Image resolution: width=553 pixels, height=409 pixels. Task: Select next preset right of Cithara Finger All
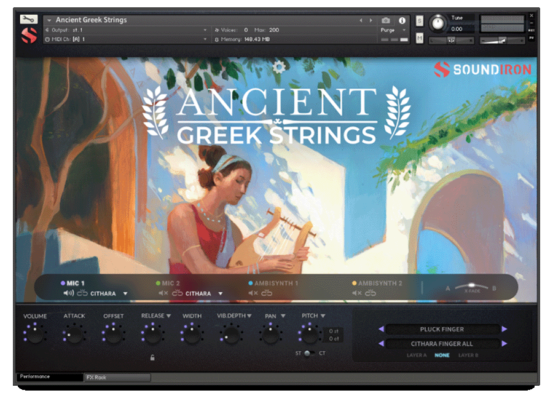click(x=504, y=343)
